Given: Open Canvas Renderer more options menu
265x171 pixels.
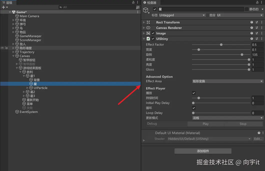Looking at the screenshot, I should 262,28.
